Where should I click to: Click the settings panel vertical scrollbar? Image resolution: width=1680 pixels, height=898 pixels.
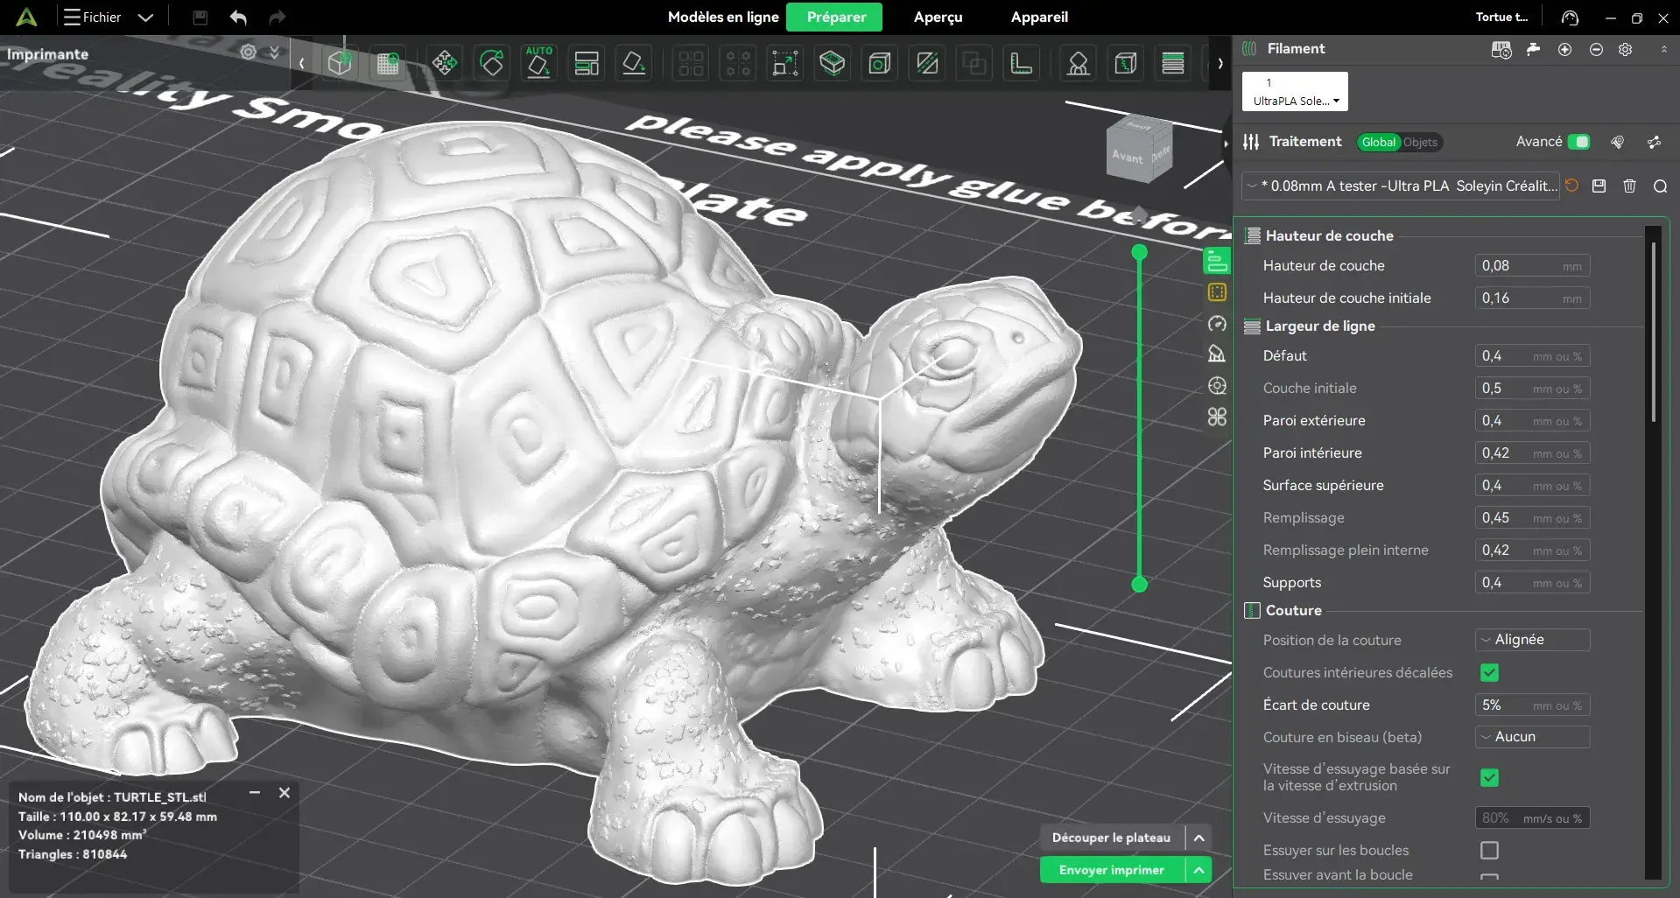point(1653,333)
